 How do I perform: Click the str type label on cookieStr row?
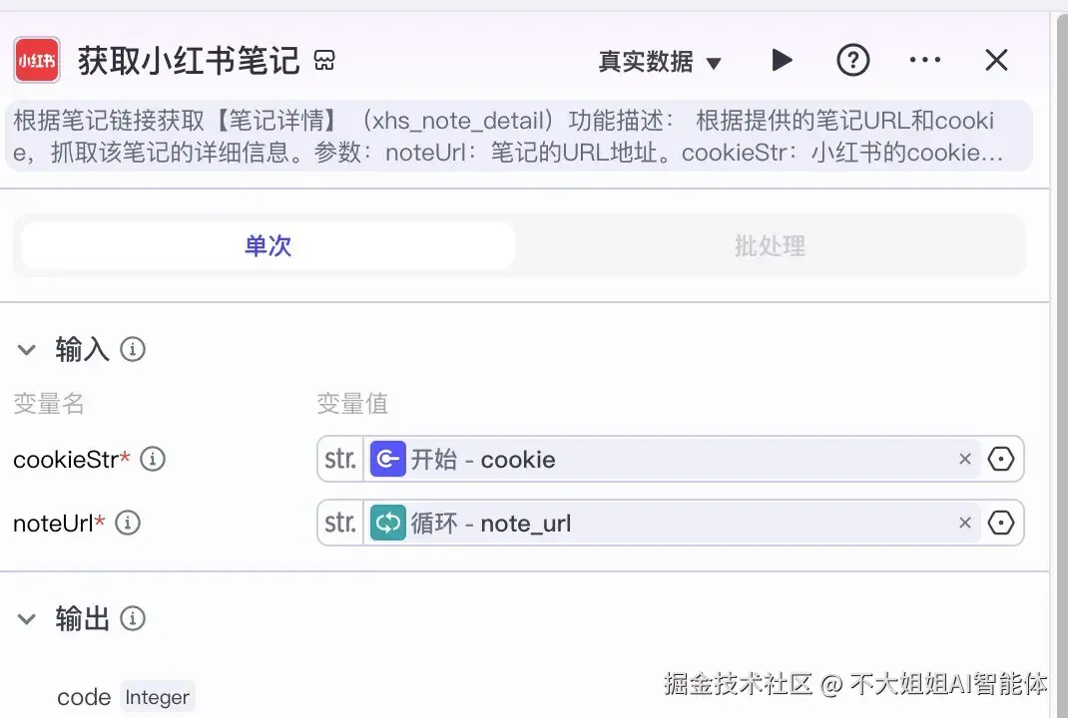339,459
